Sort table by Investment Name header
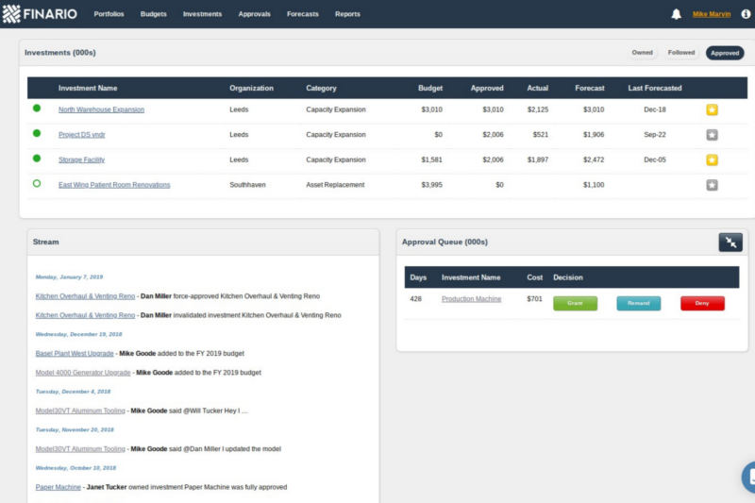 (x=88, y=88)
